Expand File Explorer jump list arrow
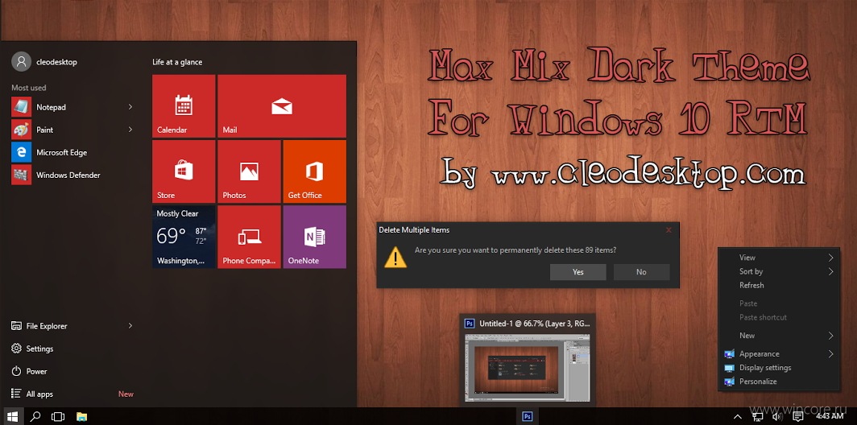The width and height of the screenshot is (857, 425). coord(130,325)
